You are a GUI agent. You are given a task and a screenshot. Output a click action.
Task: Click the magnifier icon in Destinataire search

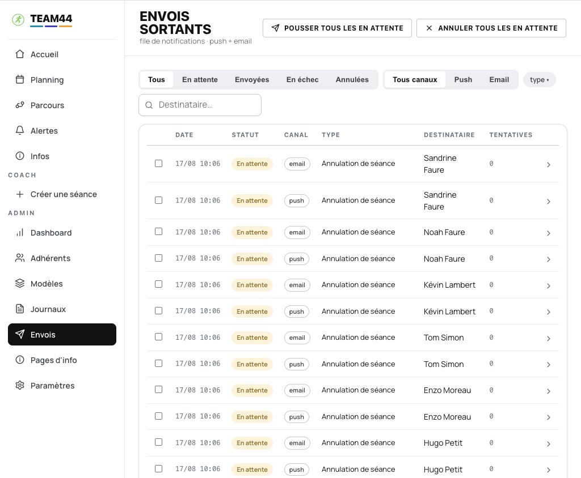point(149,105)
